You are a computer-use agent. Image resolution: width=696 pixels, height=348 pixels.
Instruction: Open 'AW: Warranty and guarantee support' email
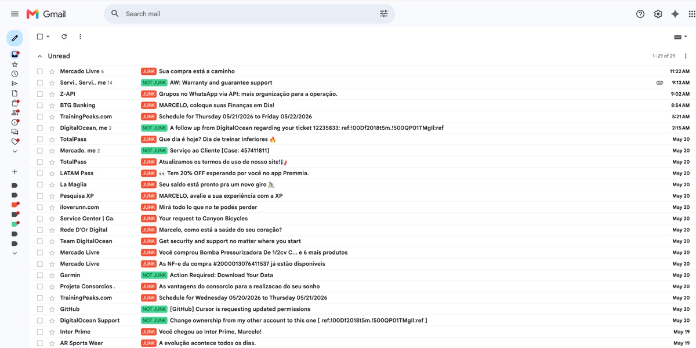(x=221, y=83)
